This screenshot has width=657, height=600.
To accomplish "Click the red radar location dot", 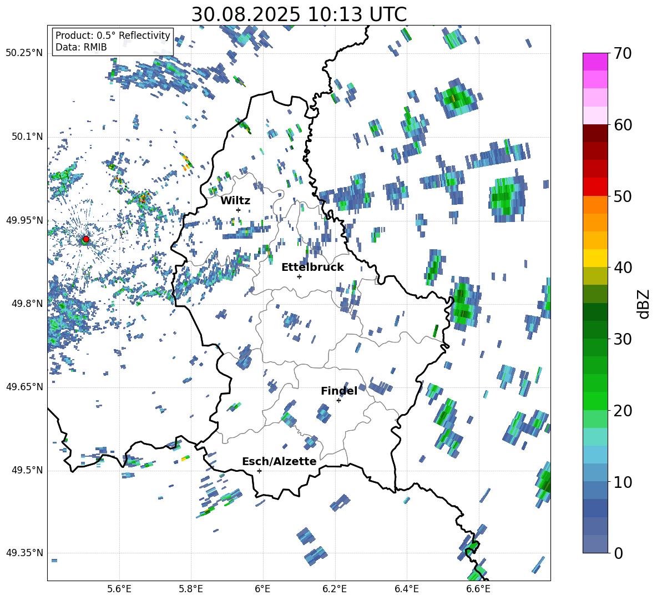I will (86, 239).
